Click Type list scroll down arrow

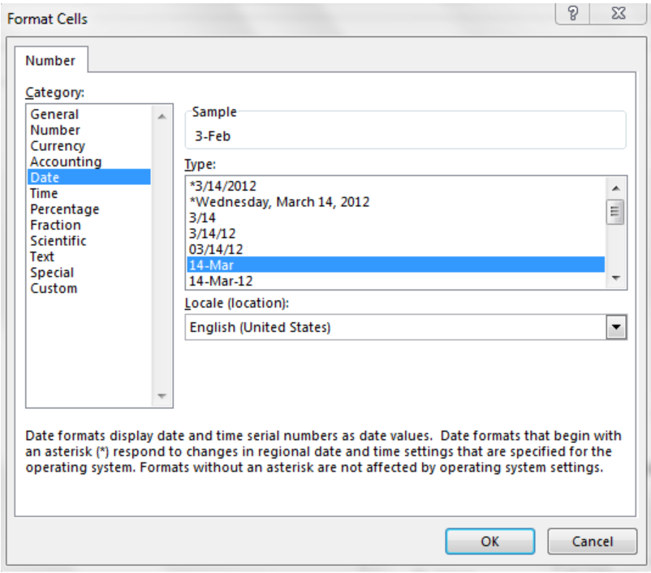[x=616, y=278]
